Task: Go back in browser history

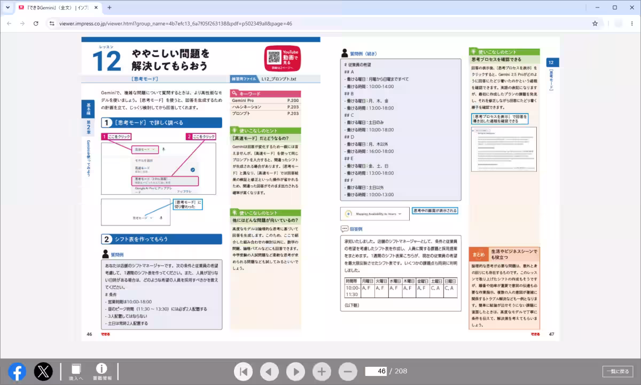Action: 9,23
